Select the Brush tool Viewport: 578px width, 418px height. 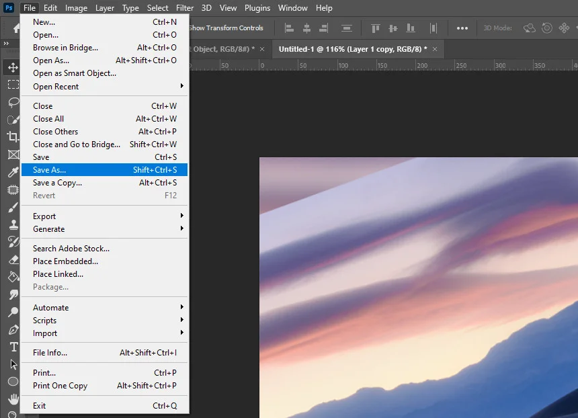click(13, 207)
